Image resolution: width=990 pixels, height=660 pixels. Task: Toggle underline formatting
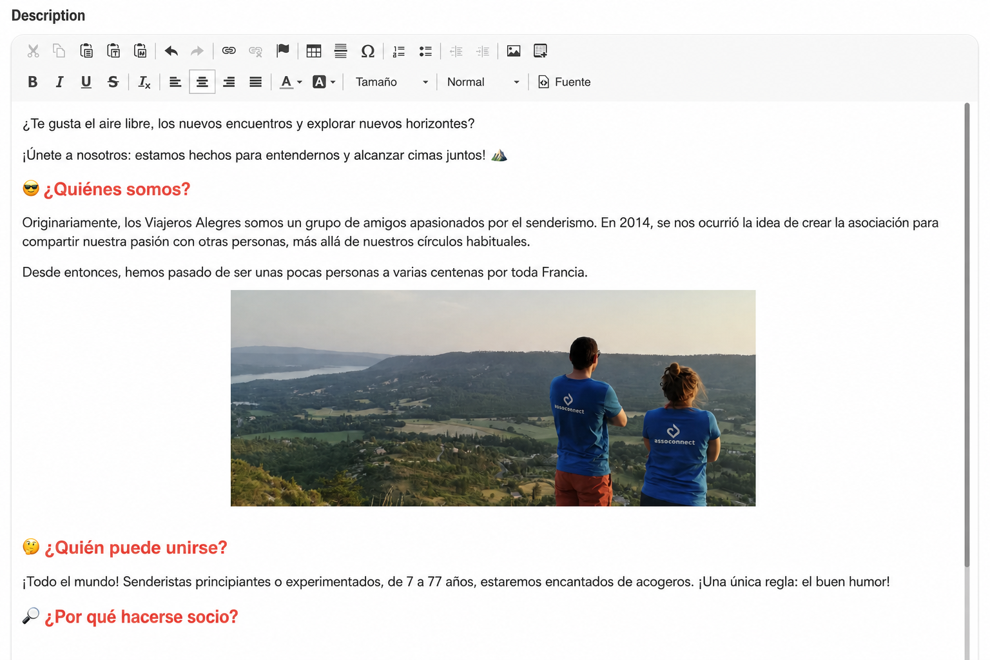(x=86, y=82)
